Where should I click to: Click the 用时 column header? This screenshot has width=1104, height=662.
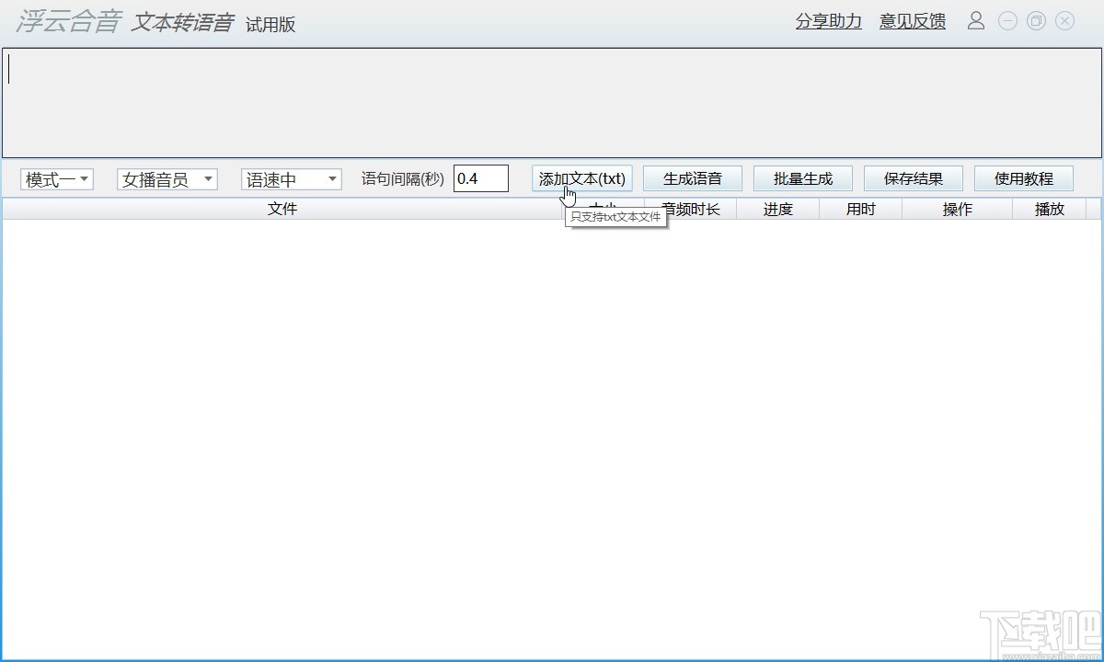[859, 209]
